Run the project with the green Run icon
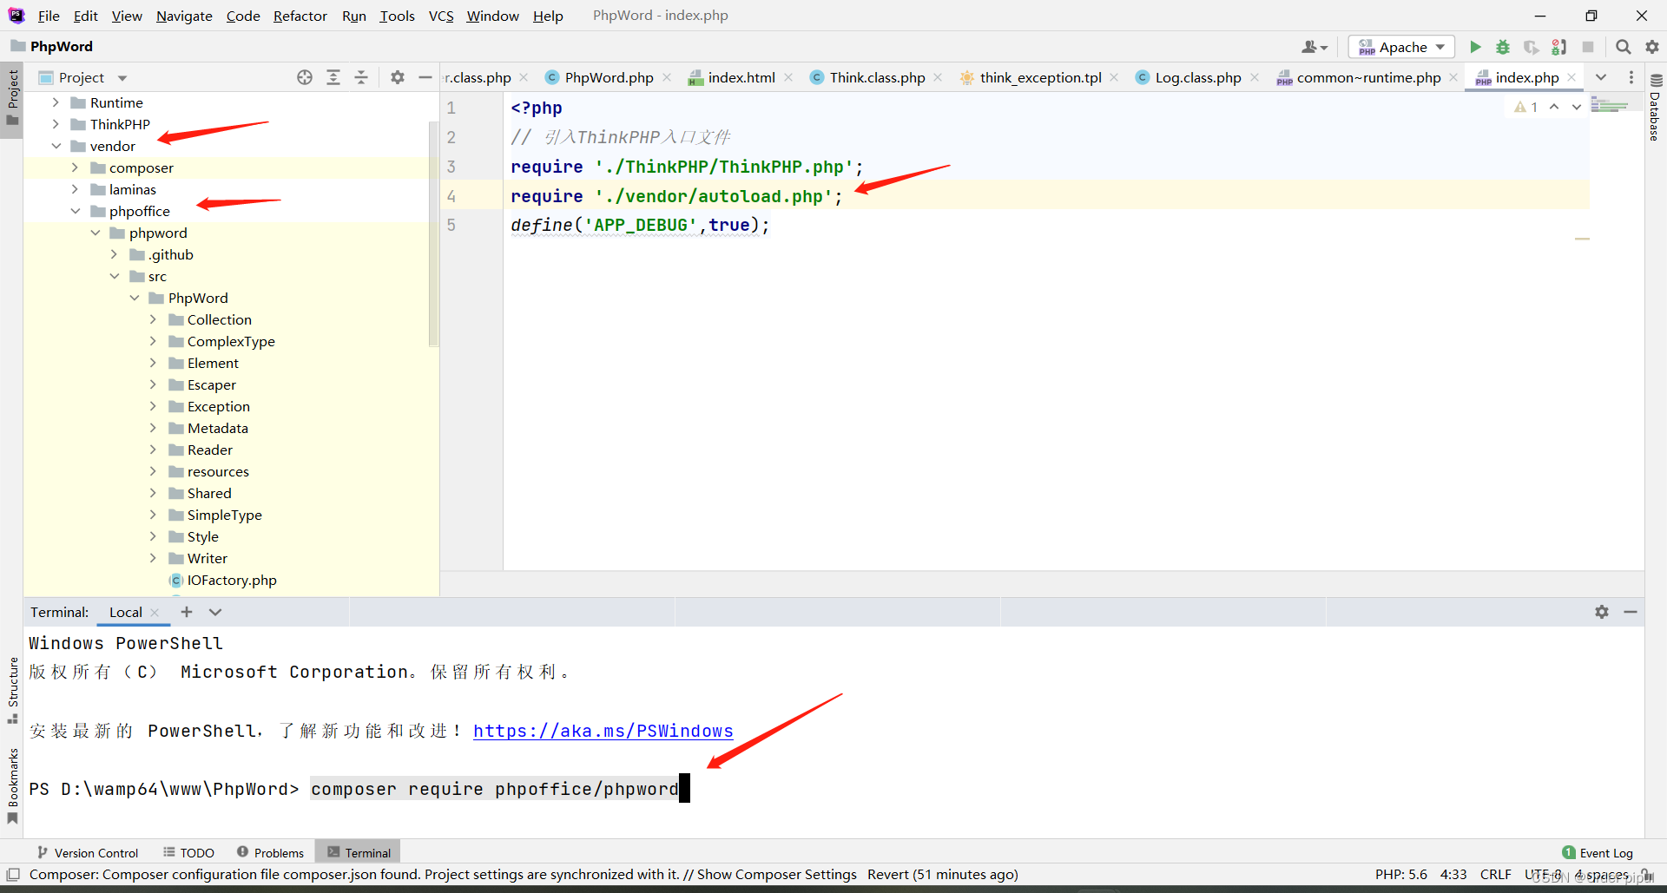The width and height of the screenshot is (1667, 893). 1476,47
